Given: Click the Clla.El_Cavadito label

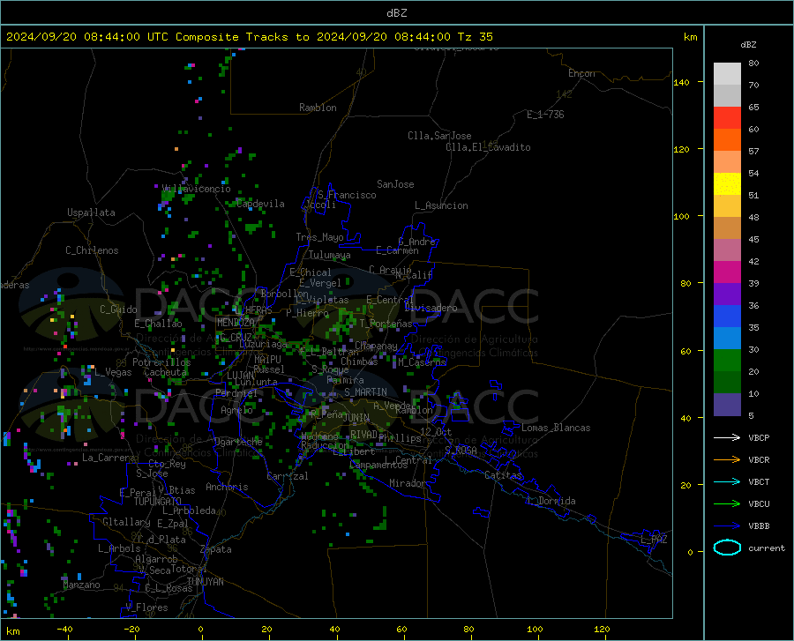Looking at the screenshot, I should coord(488,147).
